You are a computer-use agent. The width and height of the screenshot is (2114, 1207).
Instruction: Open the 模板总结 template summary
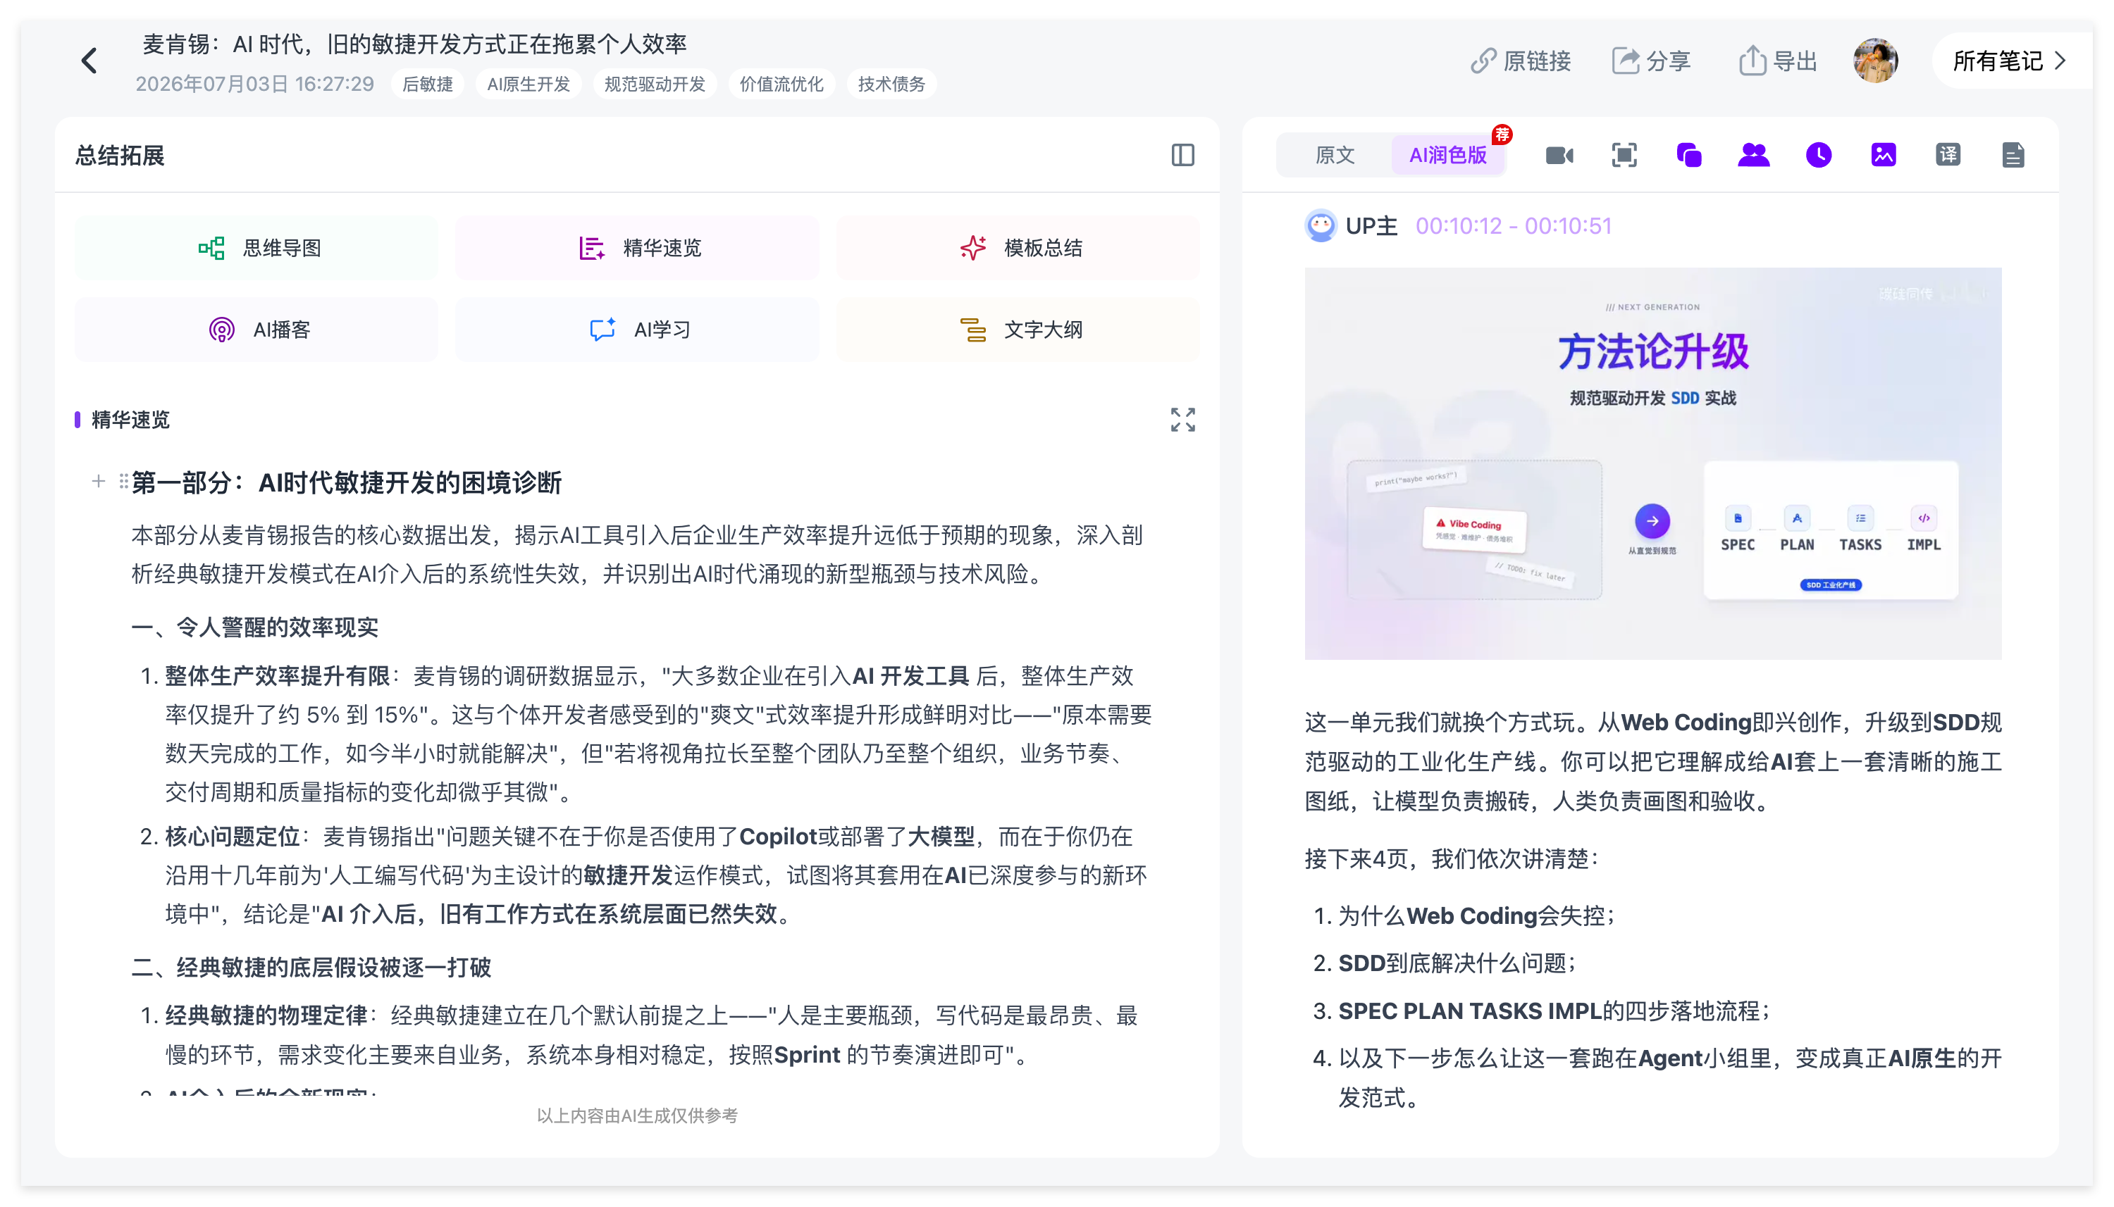[1018, 248]
